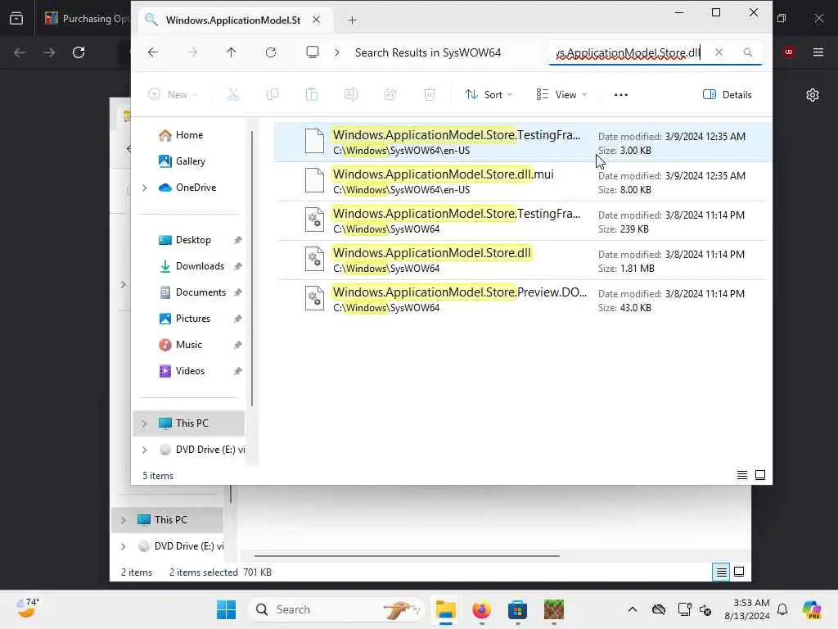Show hidden system tray icons
The image size is (838, 629).
pyautogui.click(x=633, y=609)
